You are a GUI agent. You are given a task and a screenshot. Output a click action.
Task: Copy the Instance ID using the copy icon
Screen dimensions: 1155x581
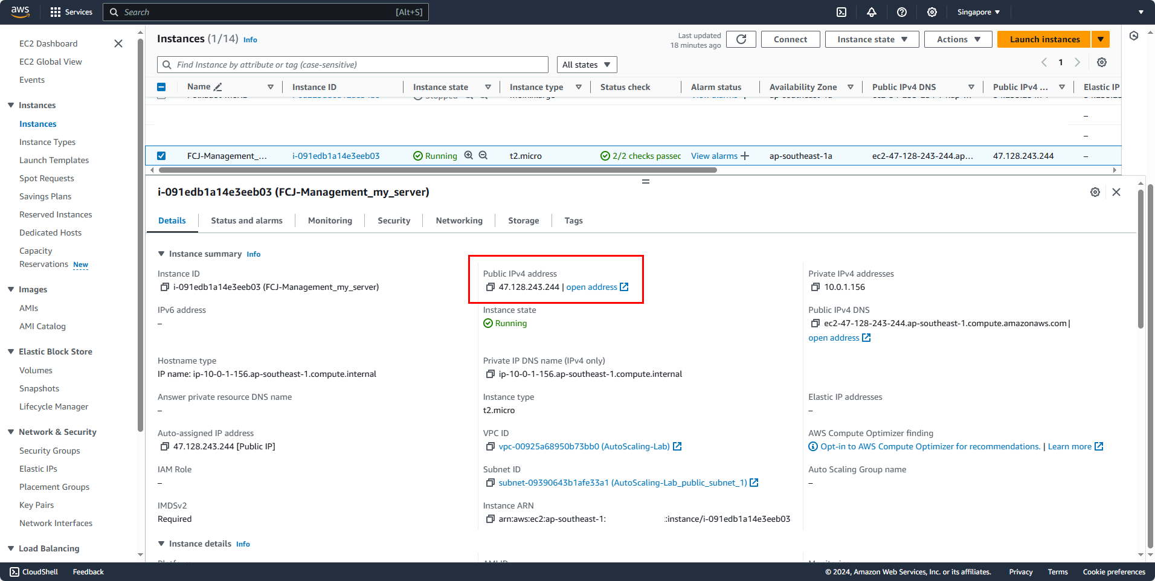tap(164, 287)
